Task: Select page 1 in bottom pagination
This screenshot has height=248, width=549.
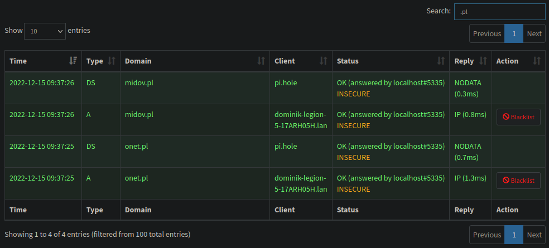Action: coord(514,235)
